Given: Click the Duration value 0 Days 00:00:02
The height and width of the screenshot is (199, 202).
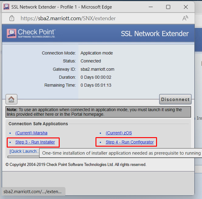Looking at the screenshot, I should tap(96, 77).
